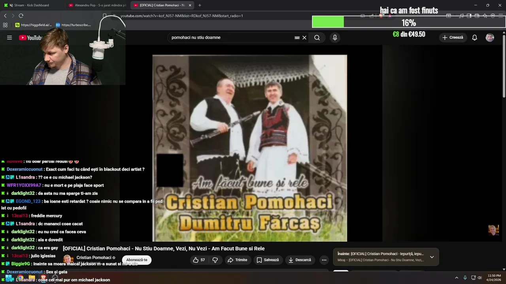Show hidden system tray icons

(x=457, y=278)
